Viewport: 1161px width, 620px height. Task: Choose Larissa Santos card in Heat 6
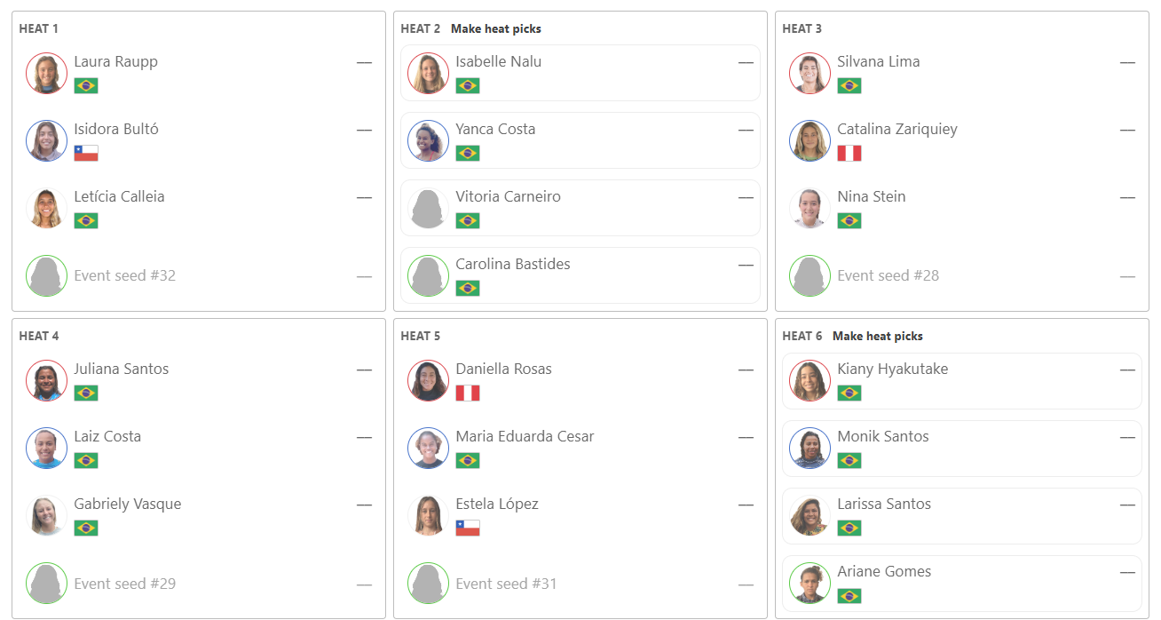962,515
